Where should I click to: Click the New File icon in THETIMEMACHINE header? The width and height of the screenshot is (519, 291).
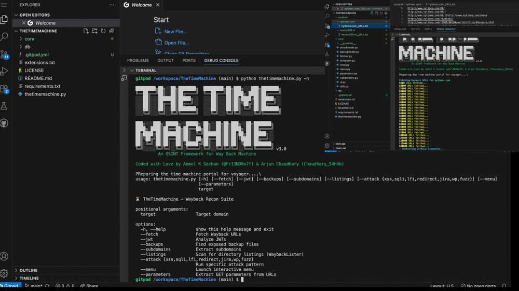point(86,31)
